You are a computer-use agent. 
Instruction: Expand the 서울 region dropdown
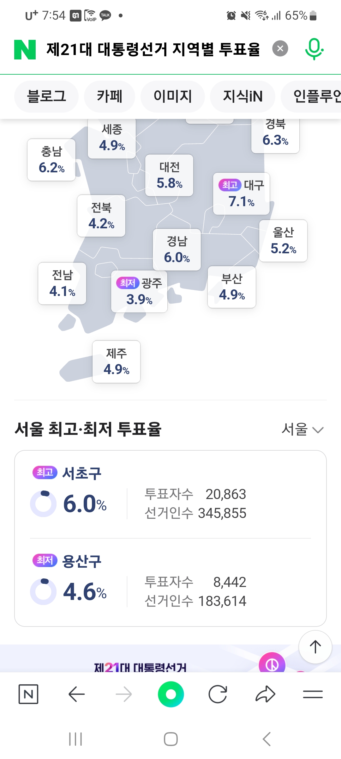(x=302, y=429)
